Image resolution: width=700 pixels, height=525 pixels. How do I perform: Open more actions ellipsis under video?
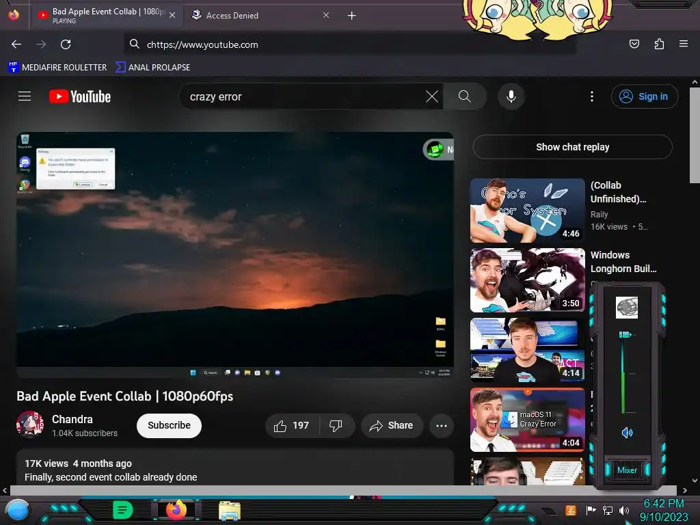(x=442, y=425)
